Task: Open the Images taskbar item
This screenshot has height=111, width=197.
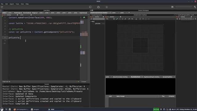Action: pos(35,109)
